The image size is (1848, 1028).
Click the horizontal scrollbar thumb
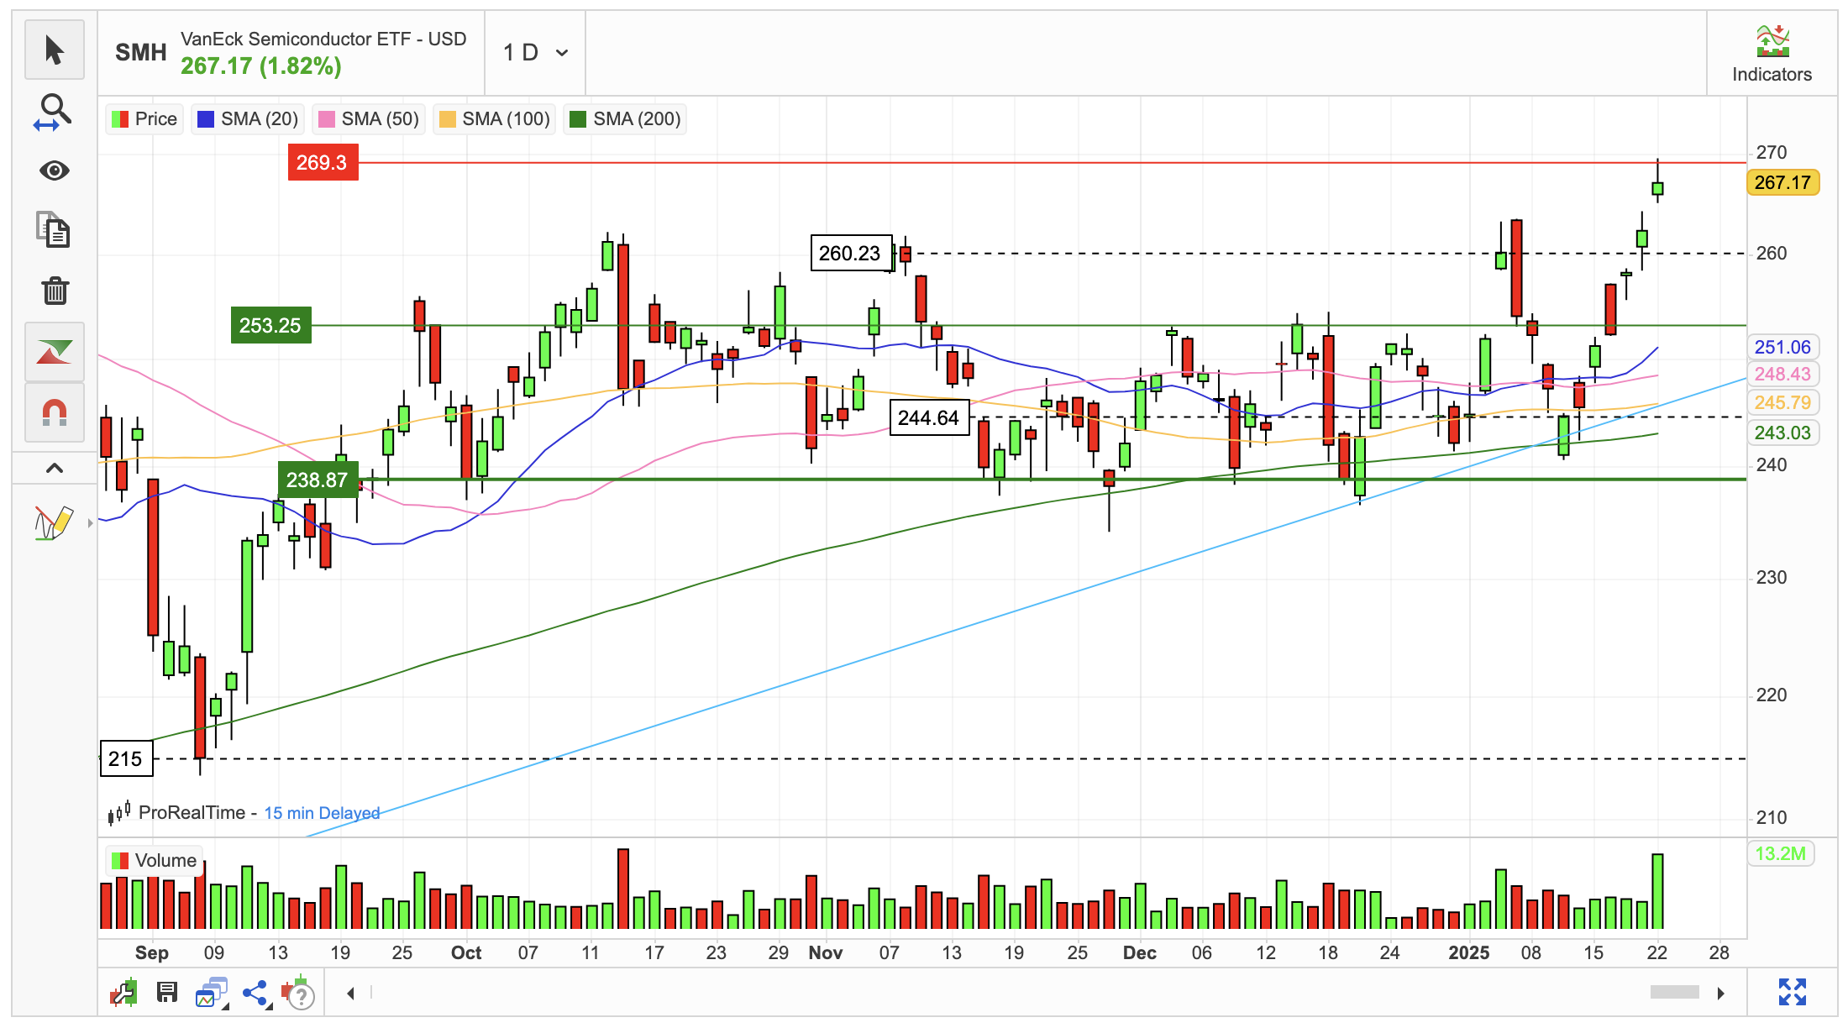click(x=1675, y=993)
